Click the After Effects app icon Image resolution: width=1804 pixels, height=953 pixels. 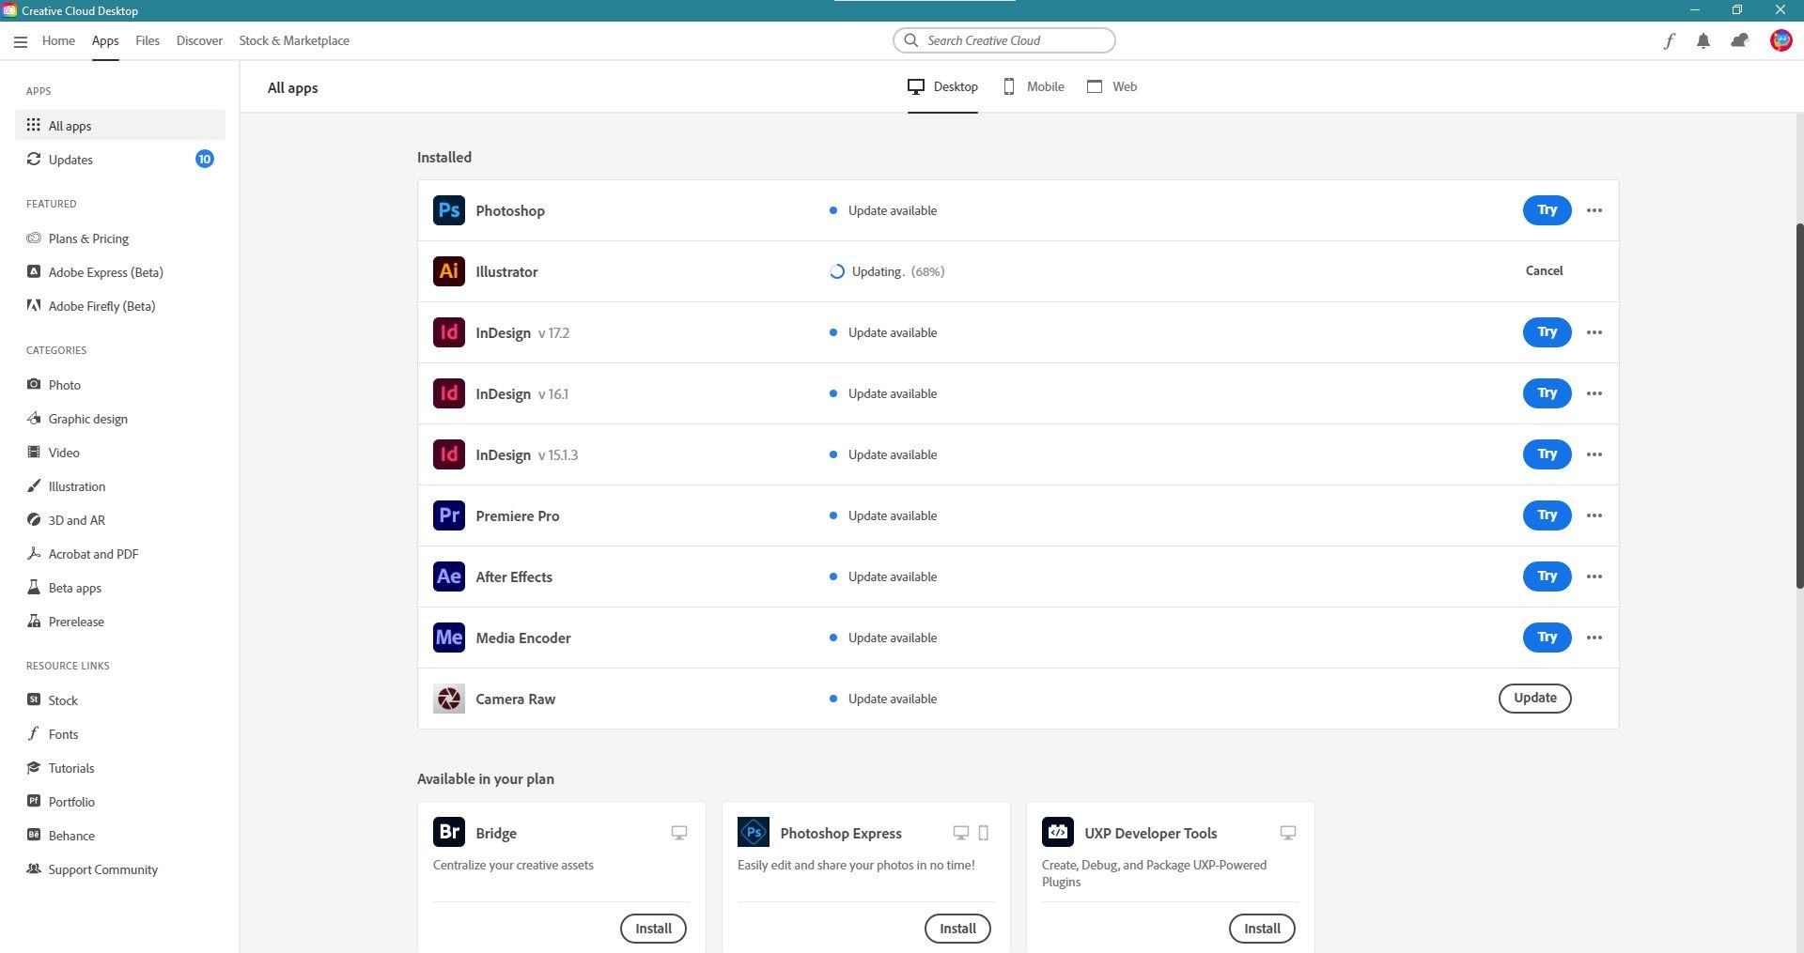coord(449,576)
